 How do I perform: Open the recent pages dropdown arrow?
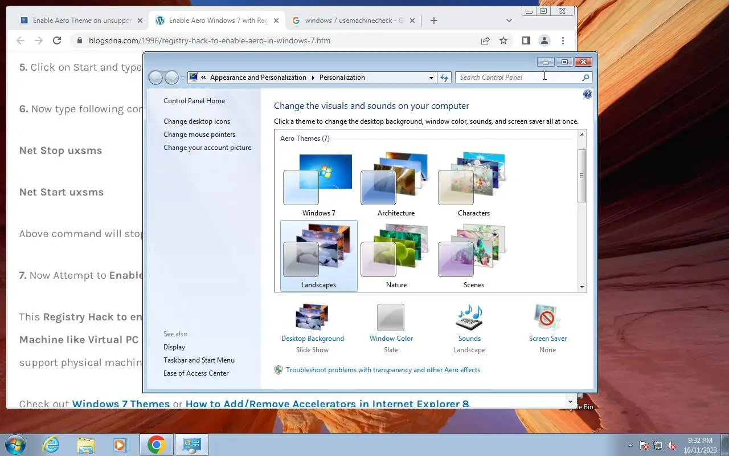[183, 78]
